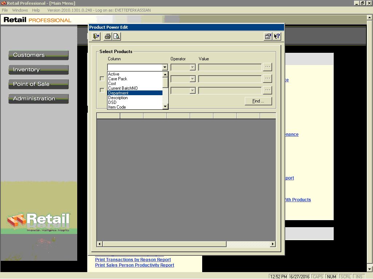Screen dimensions: 373x279
Task: Open the File menu
Action: [5, 10]
